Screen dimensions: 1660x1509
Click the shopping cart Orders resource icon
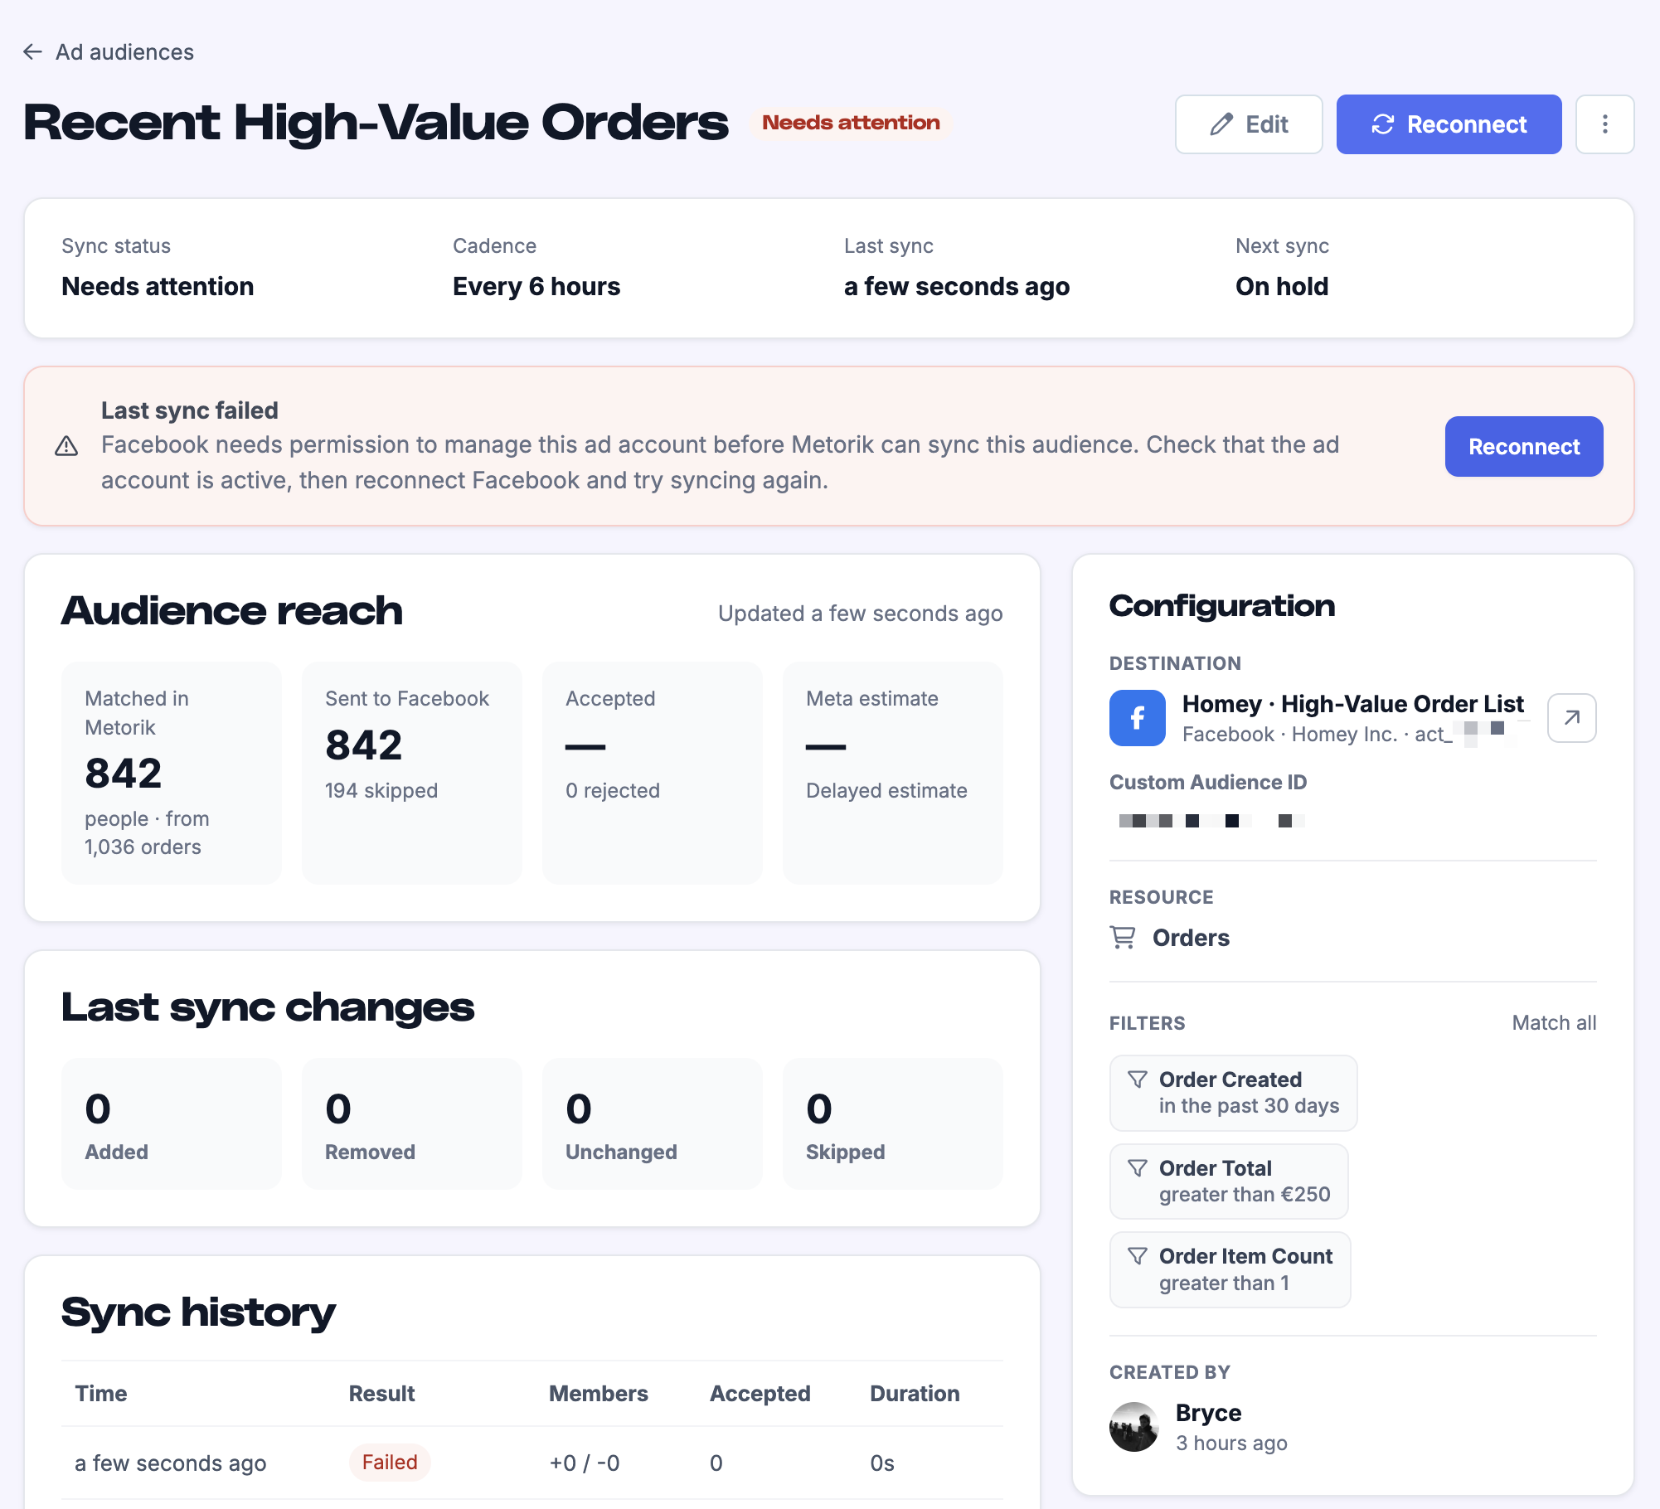coord(1123,938)
